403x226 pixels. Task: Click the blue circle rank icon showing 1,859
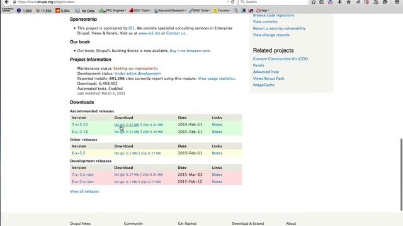[x=19, y=11]
